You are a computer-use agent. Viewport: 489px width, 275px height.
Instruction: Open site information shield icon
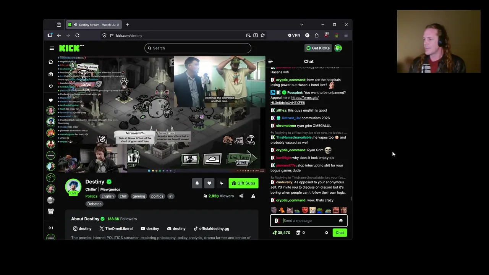(x=104, y=35)
